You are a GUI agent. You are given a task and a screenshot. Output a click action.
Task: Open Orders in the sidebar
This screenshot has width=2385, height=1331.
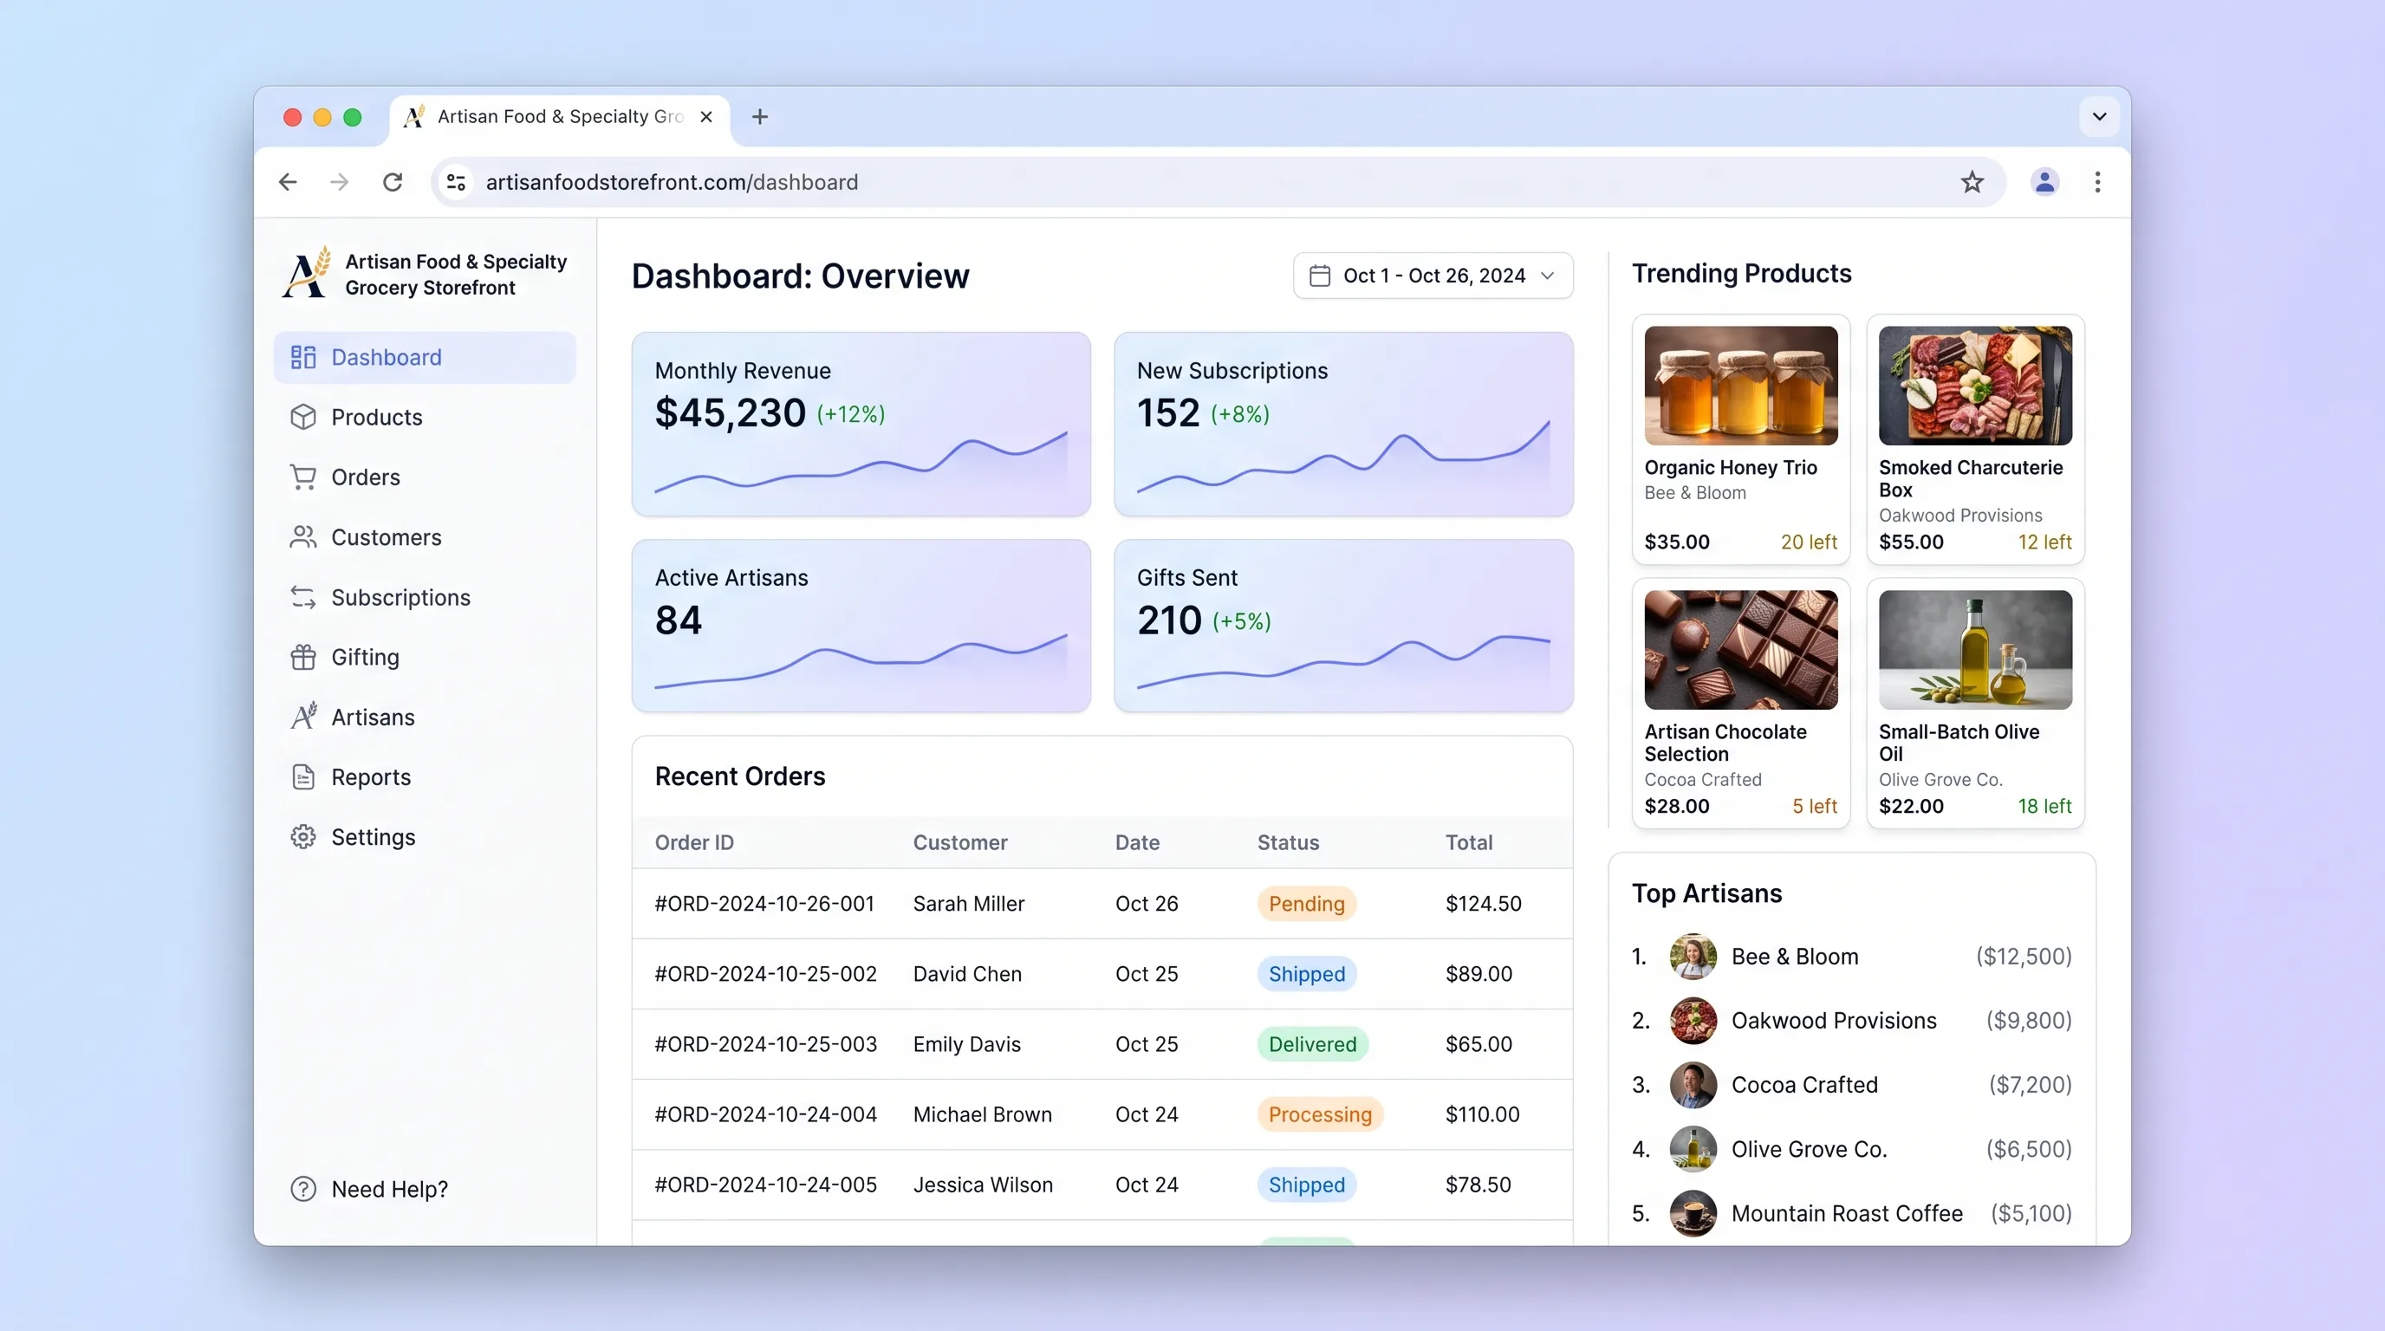tap(425, 477)
